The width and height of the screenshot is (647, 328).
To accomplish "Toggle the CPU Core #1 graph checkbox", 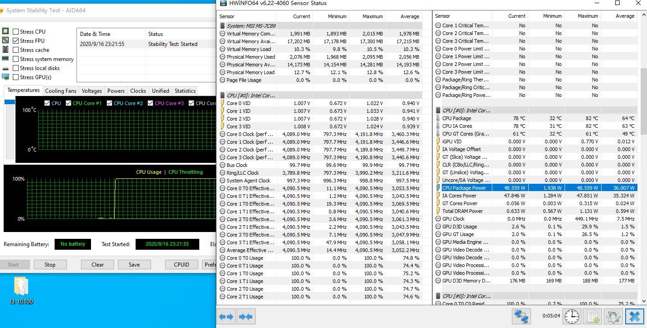I will tap(68, 103).
